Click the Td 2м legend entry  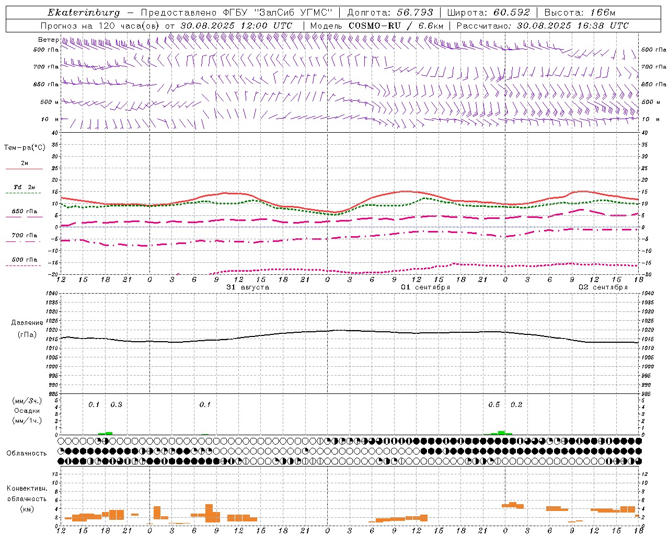(25, 187)
